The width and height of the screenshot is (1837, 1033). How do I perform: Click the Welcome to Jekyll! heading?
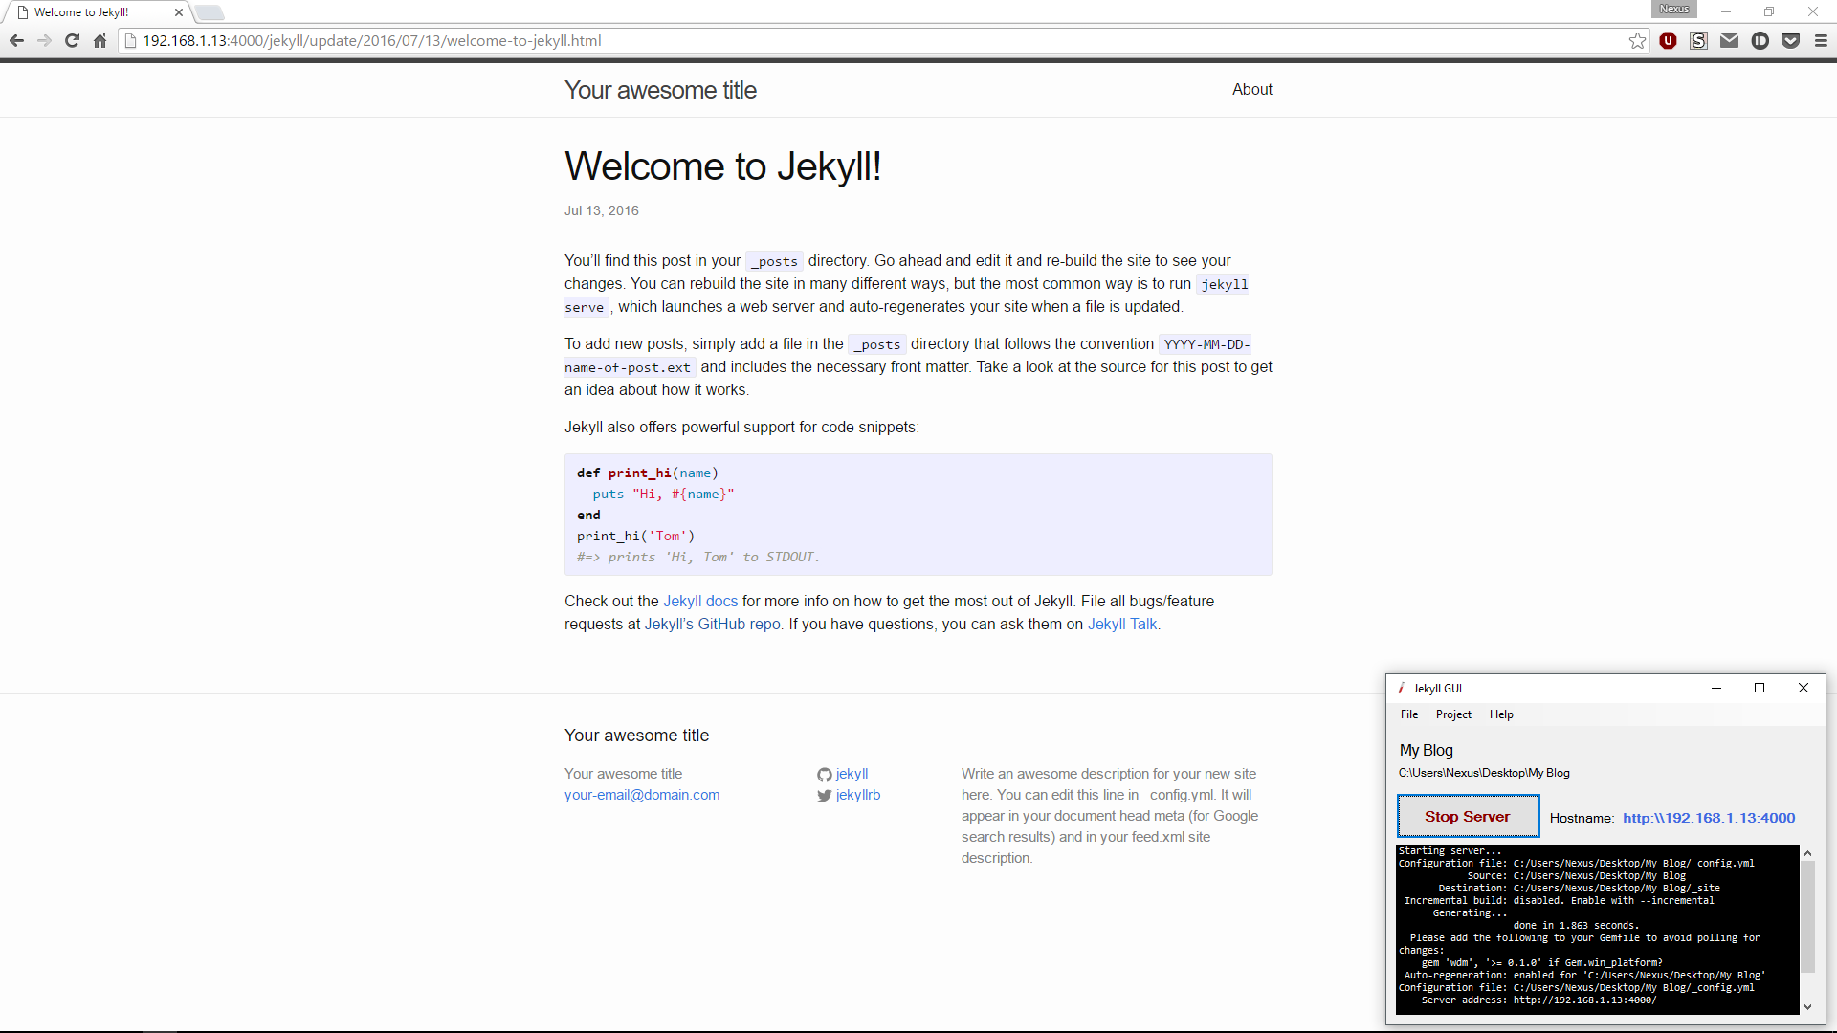(x=722, y=166)
